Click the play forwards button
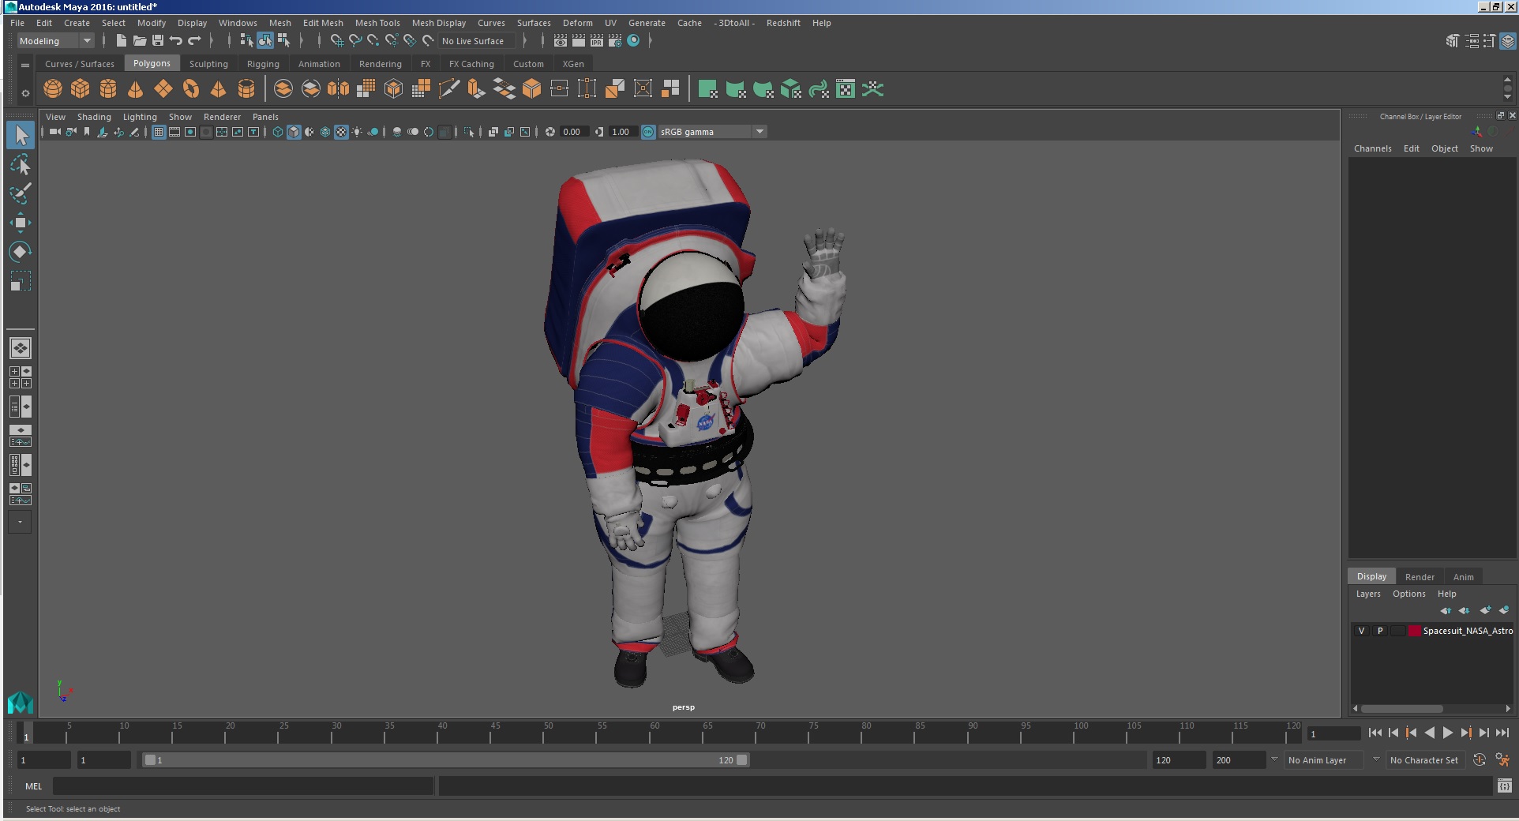Screen dimensions: 1519x821 tap(1447, 733)
